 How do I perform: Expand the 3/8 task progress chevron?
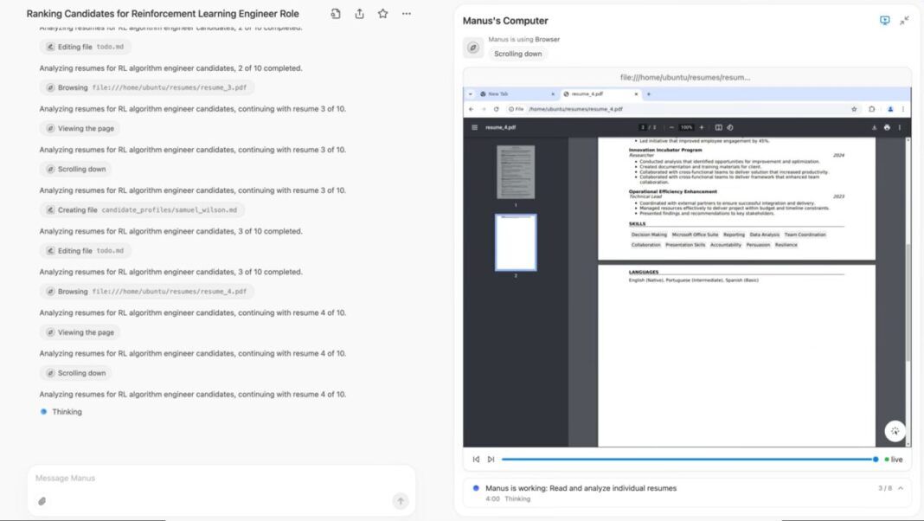pos(901,488)
